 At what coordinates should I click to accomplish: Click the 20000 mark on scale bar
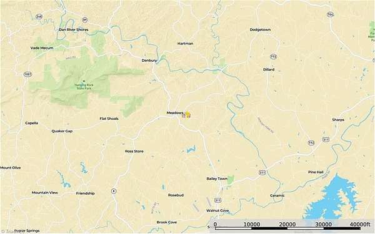coord(287,224)
